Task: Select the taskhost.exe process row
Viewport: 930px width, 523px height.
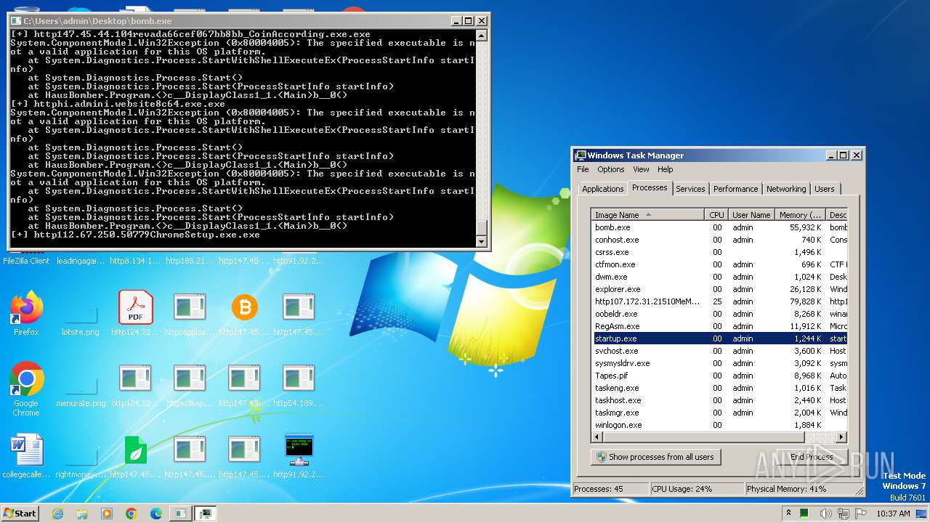Action: [719, 400]
